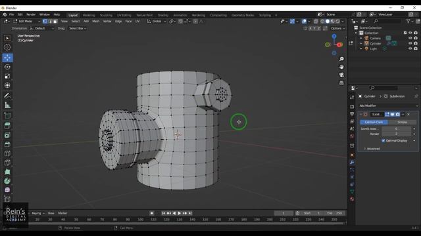The width and height of the screenshot is (421, 236).
Task: Select Simple subdivision type
Action: tap(402, 122)
